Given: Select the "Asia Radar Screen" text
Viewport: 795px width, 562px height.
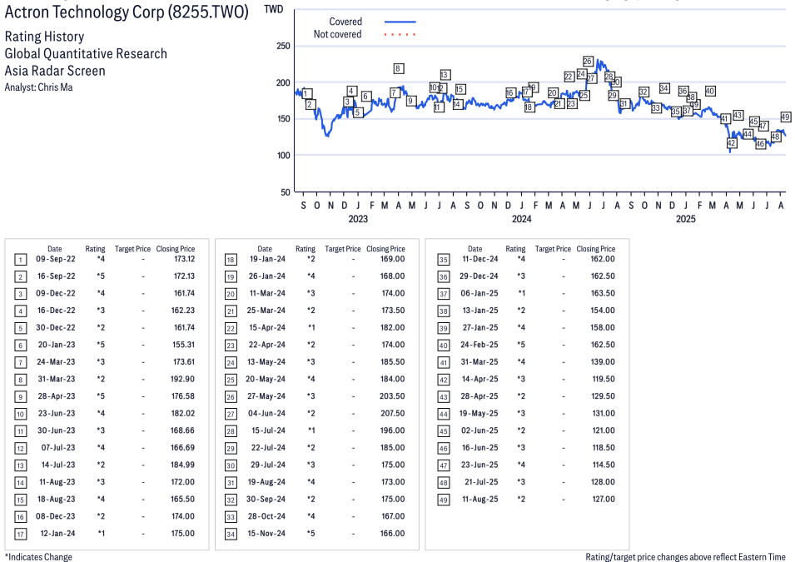Looking at the screenshot, I should (55, 71).
